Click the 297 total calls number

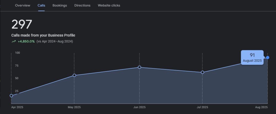pyautogui.click(x=22, y=25)
